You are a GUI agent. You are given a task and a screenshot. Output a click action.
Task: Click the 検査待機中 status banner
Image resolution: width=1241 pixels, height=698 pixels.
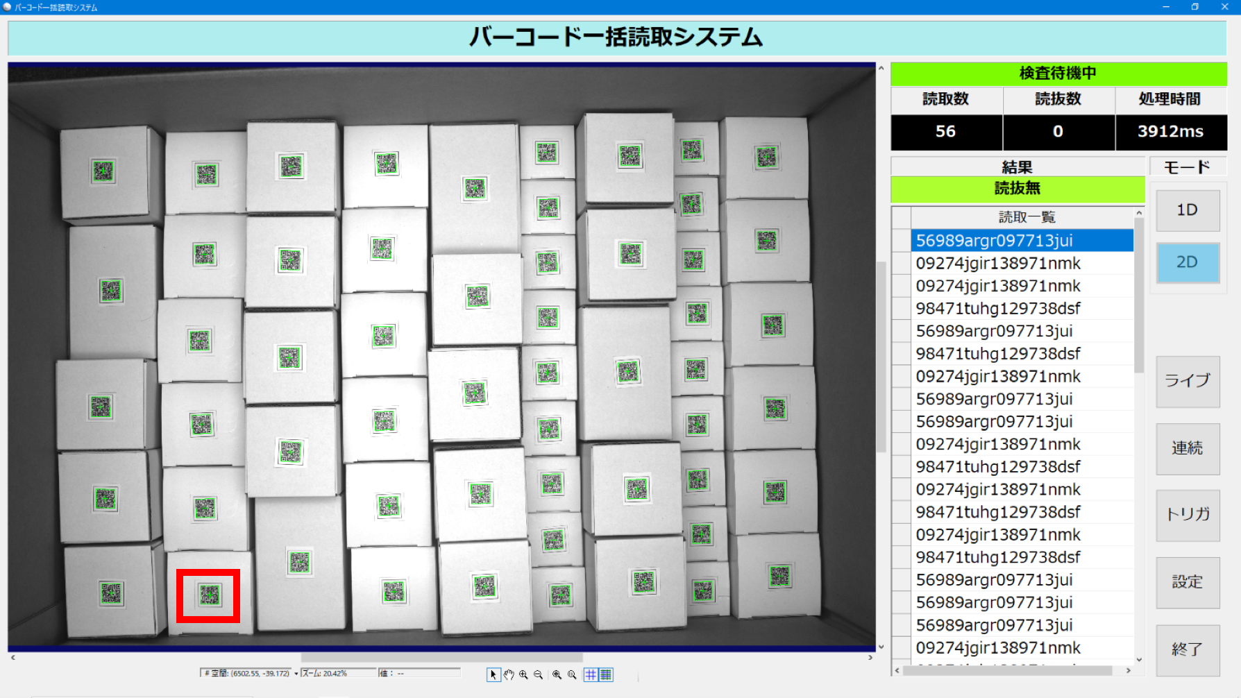pyautogui.click(x=1058, y=74)
